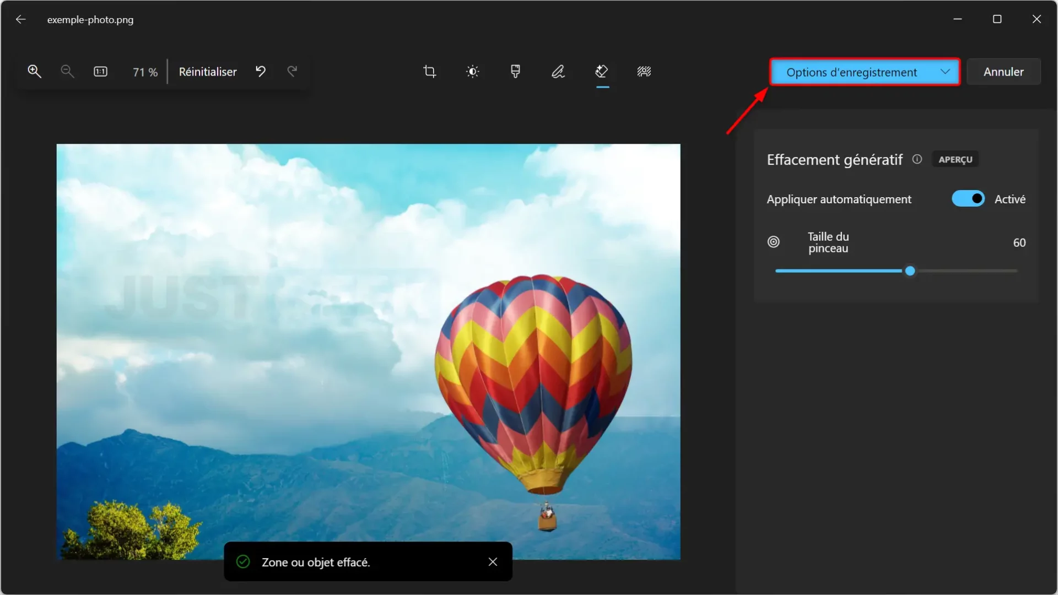1058x595 pixels.
Task: Select the Redo action
Action: point(292,71)
